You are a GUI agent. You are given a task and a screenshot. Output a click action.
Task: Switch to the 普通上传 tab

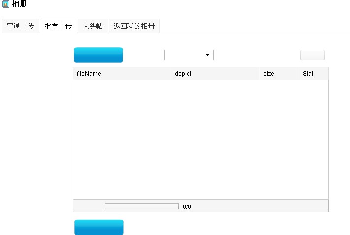21,26
